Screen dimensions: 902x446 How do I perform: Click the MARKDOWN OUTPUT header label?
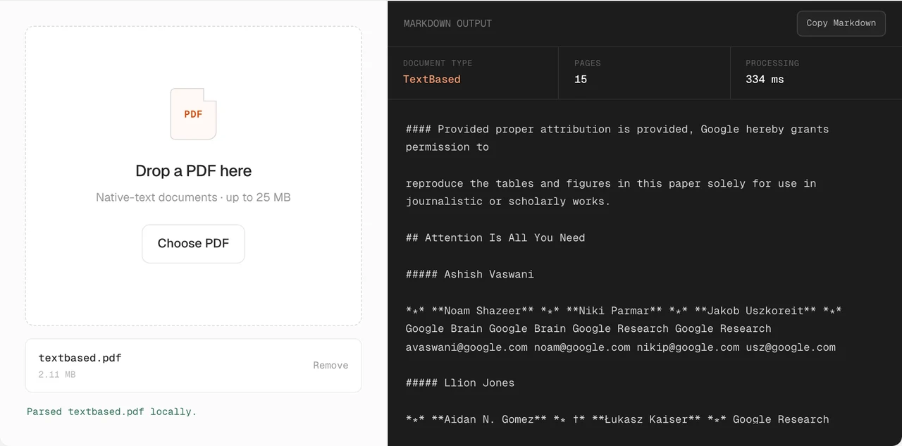click(x=447, y=23)
